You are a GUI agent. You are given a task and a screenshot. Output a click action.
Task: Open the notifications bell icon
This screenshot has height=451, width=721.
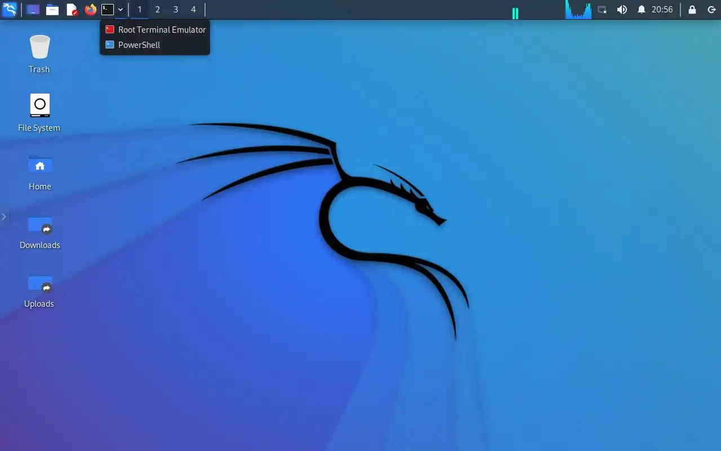pos(641,10)
